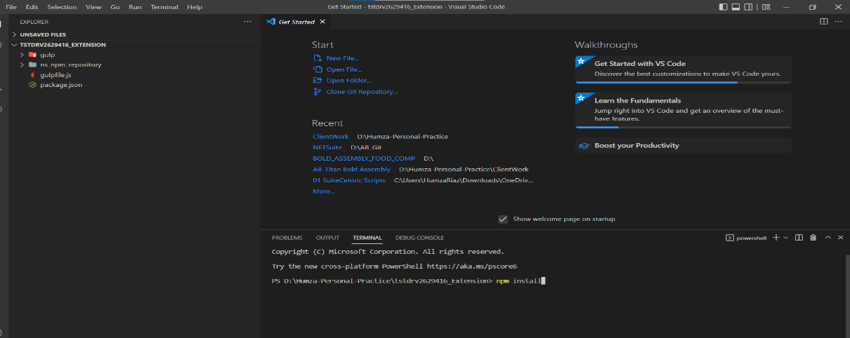850x338 pixels.
Task: Click the gulpfile.js cup icon
Action: point(32,74)
